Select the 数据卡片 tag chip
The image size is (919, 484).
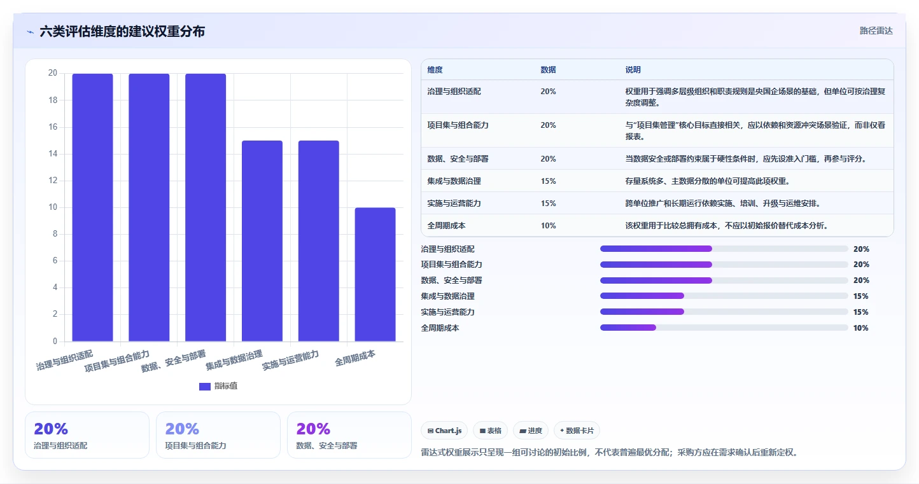(577, 431)
